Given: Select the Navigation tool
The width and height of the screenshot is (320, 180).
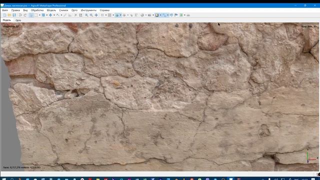Looking at the screenshot, I should point(31,15).
